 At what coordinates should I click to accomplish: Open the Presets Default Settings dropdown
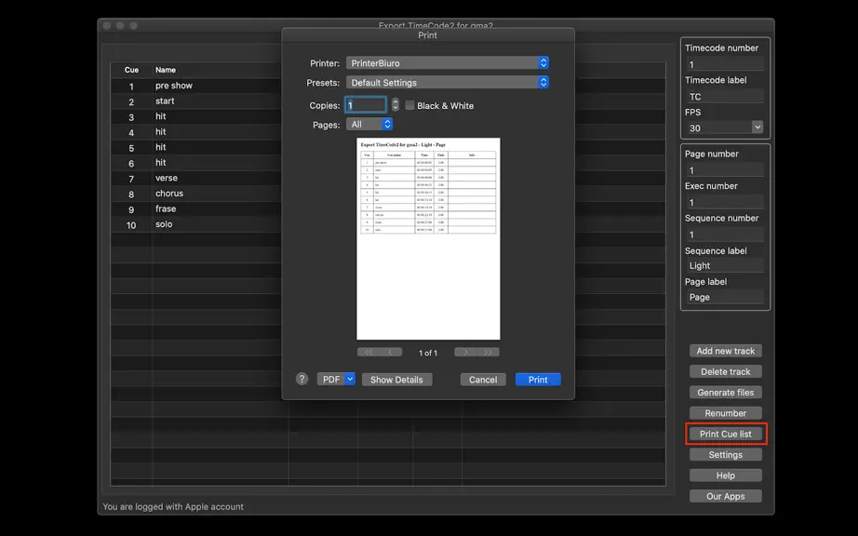coord(447,83)
